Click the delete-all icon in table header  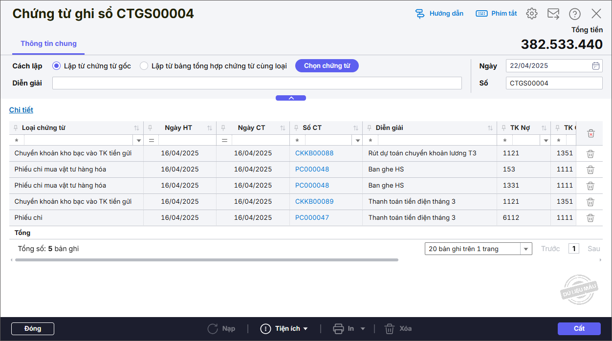(590, 133)
